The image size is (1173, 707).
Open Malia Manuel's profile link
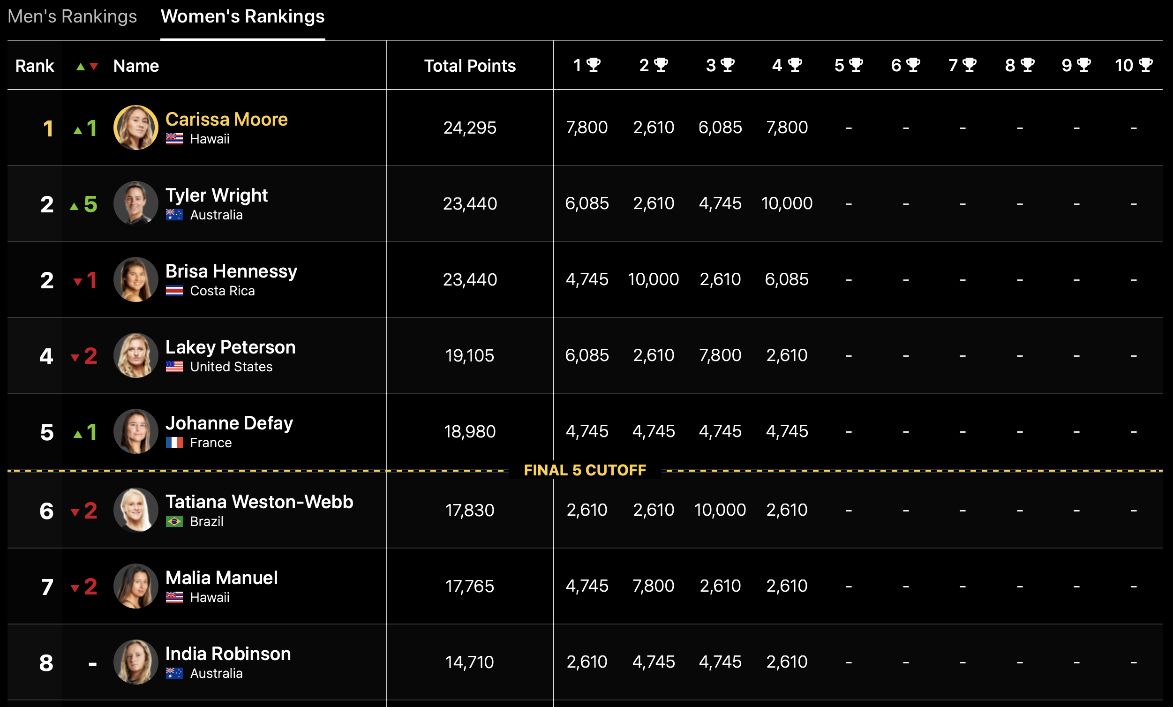coord(221,578)
